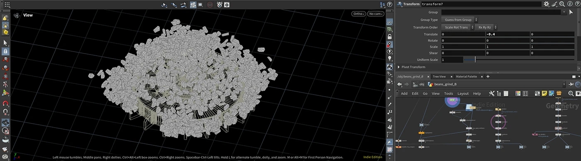Switch to the Material Palette tab
Screen dimensions: 581x161
[466, 76]
